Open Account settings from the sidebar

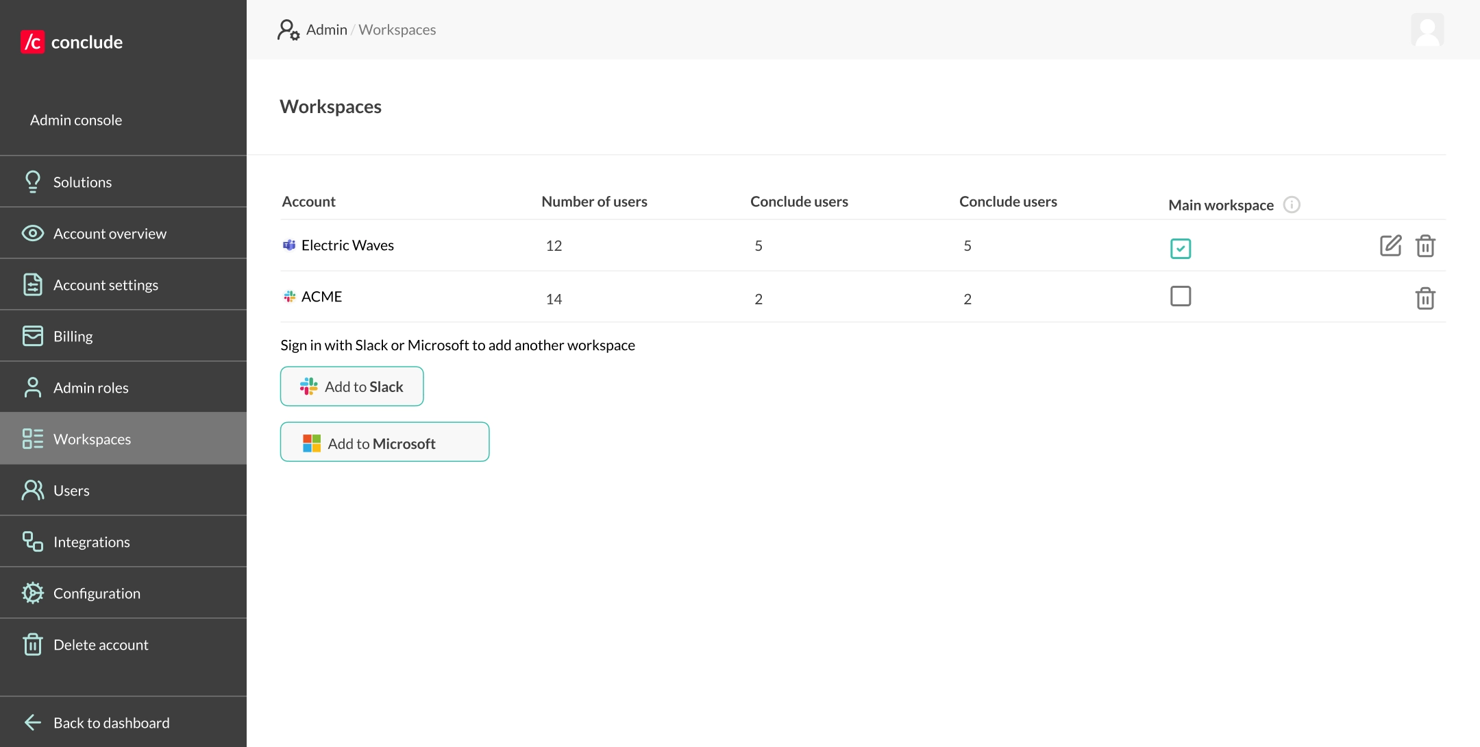(x=106, y=284)
